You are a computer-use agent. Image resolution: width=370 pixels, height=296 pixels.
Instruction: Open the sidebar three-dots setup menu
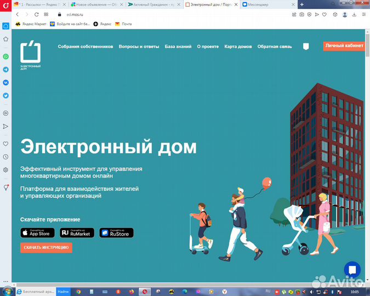[5, 281]
